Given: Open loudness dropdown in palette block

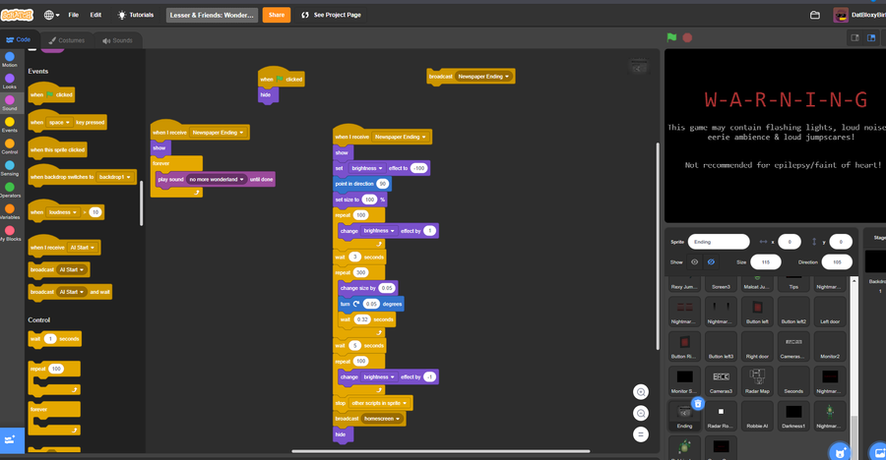Looking at the screenshot, I should 63,212.
